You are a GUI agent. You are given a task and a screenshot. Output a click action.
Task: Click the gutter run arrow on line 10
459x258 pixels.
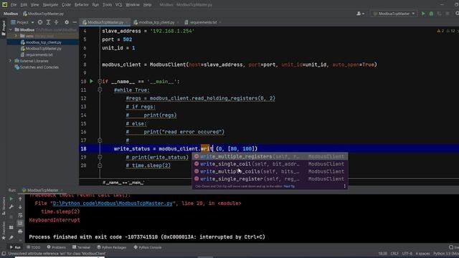(91, 81)
